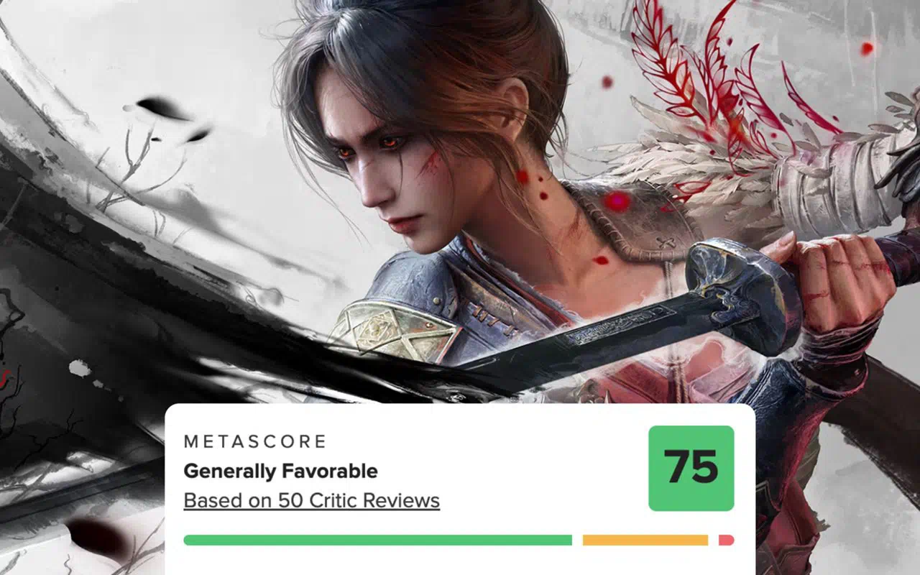Open the Based on 50 Critic Reviews link

(311, 500)
